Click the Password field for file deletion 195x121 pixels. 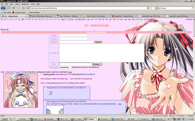[x=65, y=67]
